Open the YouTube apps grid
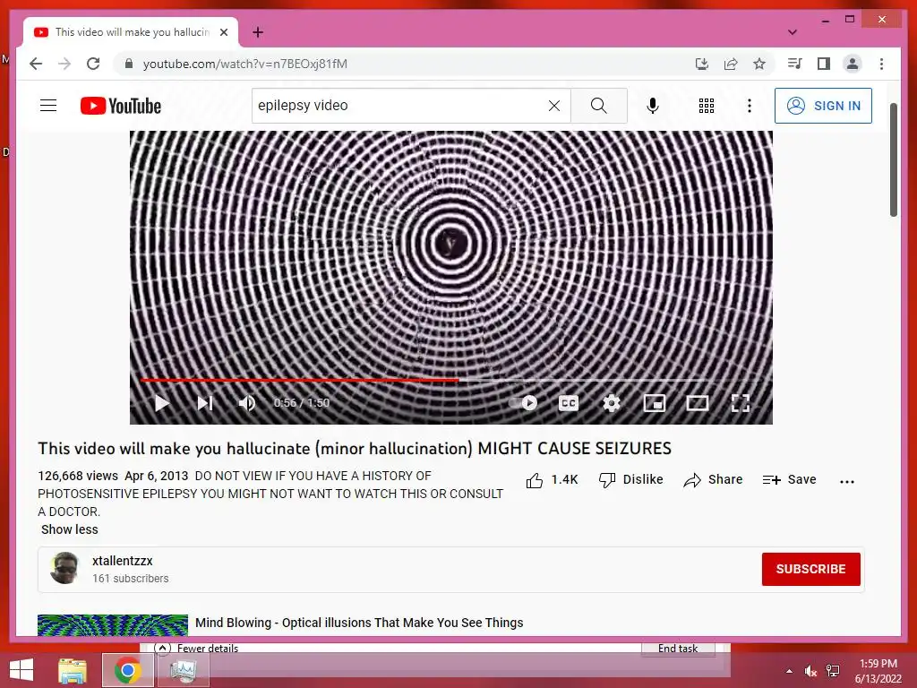Image resolution: width=917 pixels, height=688 pixels. (x=707, y=106)
